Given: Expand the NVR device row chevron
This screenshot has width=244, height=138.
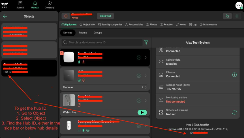Looking at the screenshot, I should click(x=146, y=76).
